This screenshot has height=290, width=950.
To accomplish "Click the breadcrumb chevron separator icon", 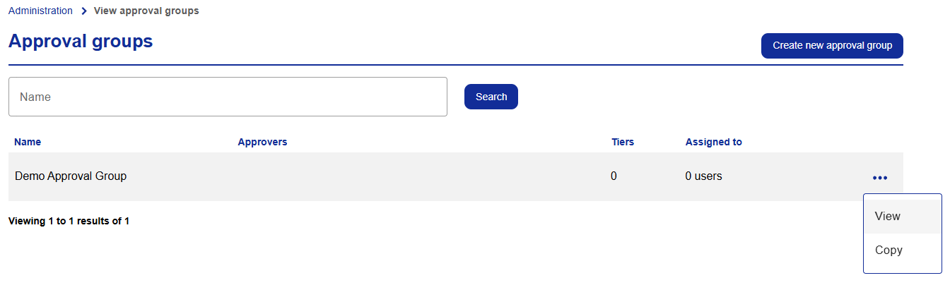I will [x=83, y=11].
